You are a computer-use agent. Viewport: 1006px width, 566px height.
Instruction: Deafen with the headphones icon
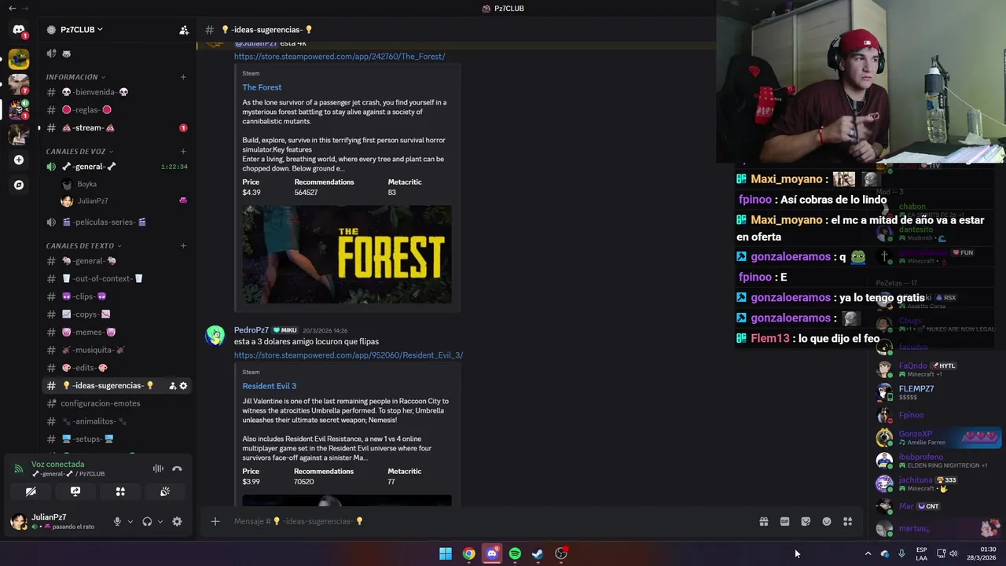click(x=147, y=521)
